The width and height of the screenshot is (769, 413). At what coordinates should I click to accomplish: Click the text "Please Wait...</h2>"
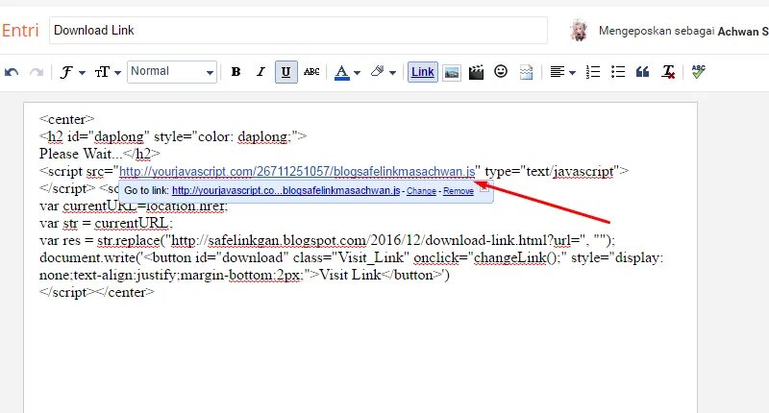[100, 154]
